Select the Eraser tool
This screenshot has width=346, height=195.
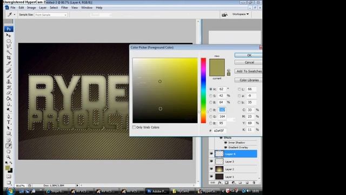click(9, 93)
